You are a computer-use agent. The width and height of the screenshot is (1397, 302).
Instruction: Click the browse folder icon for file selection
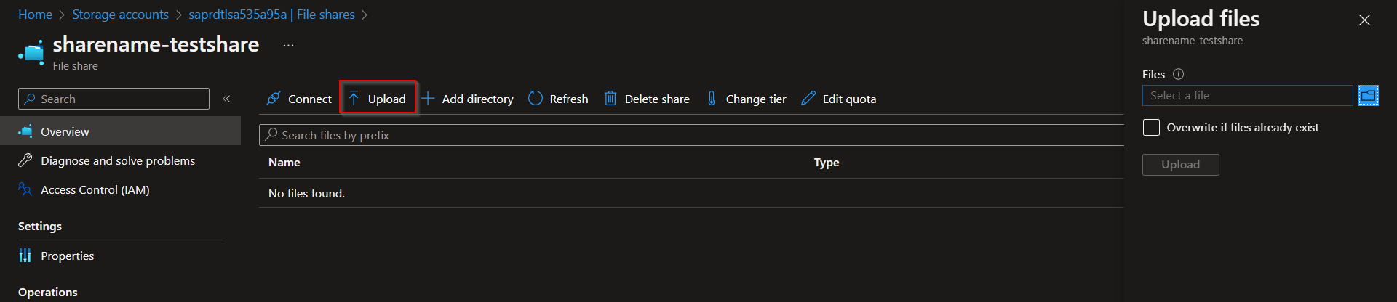click(1368, 96)
